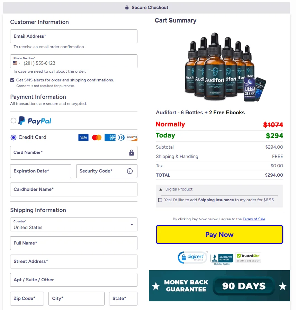Open the Country dropdown
This screenshot has height=310, width=296.
(x=132, y=224)
